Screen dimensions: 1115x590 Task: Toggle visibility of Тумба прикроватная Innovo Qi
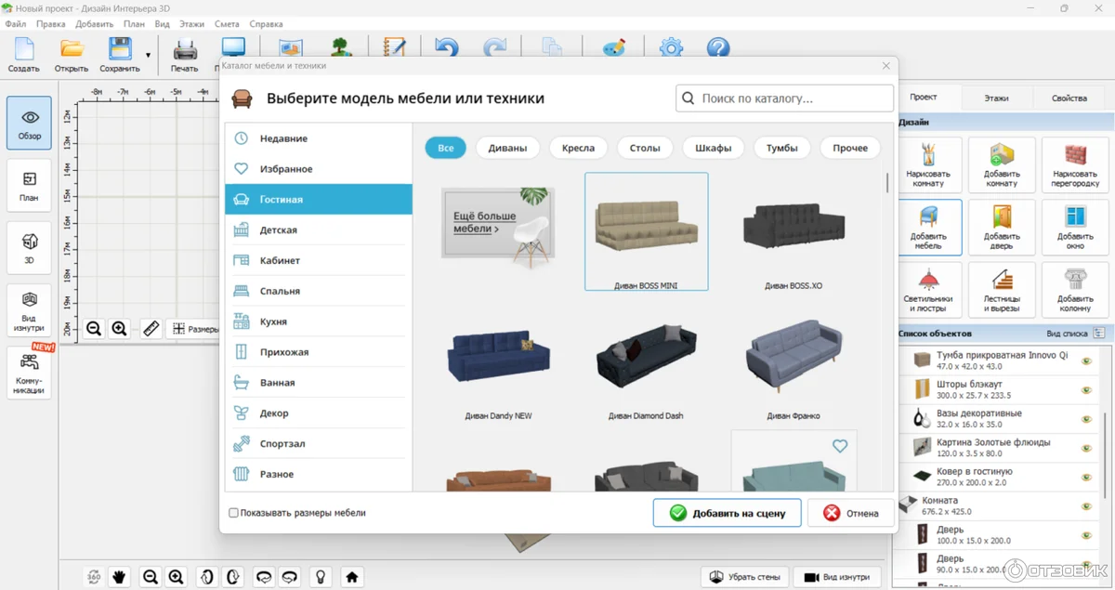tap(1086, 361)
